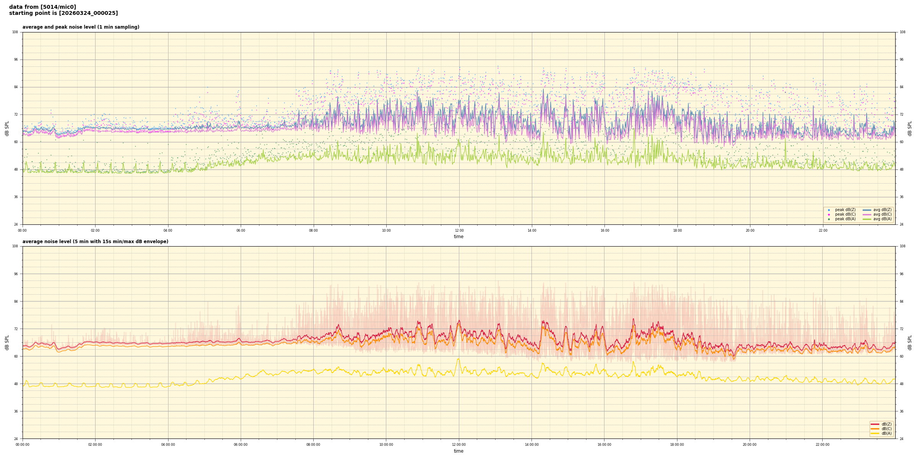Click the top chart title 'average and peak noise level'

pyautogui.click(x=81, y=27)
